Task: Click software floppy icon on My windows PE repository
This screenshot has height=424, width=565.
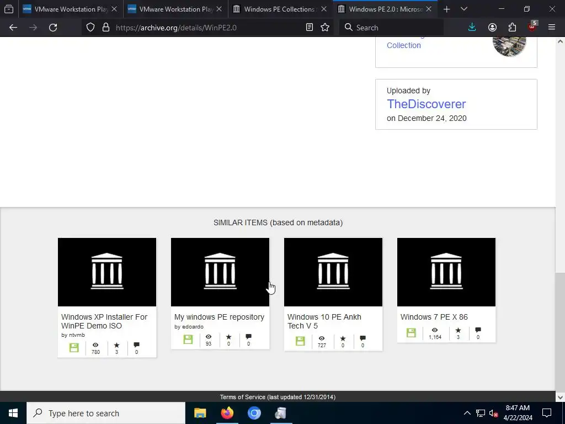Action: 188,340
